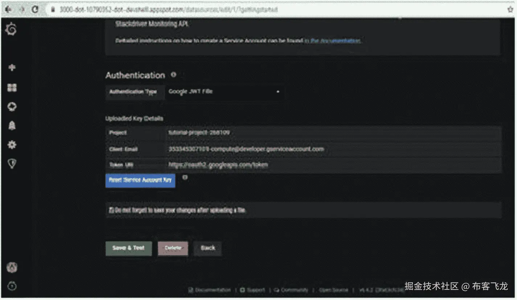Image resolution: width=517 pixels, height=300 pixels.
Task: Open the Open Source footer link
Action: 333,290
